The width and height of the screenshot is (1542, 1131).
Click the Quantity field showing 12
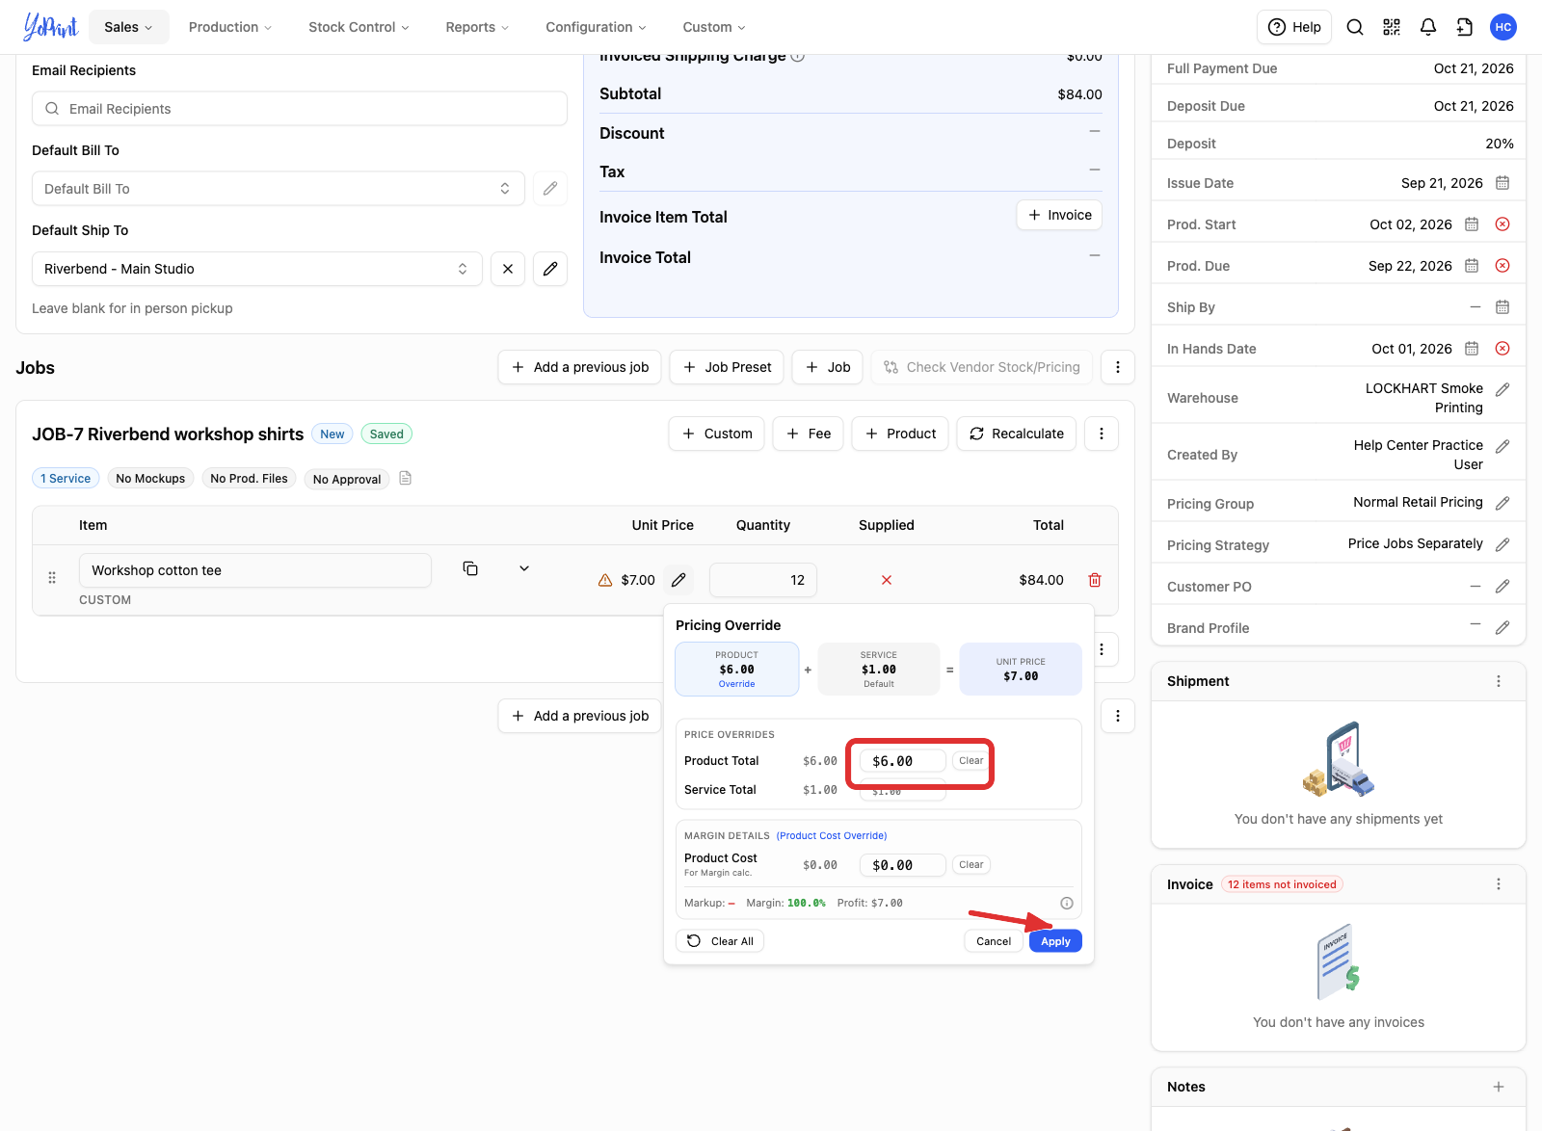coord(763,580)
